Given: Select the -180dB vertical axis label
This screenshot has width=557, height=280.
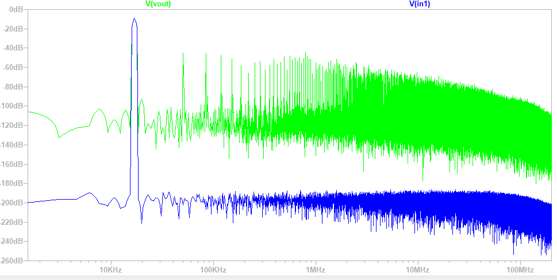Looking at the screenshot, I should point(12,183).
